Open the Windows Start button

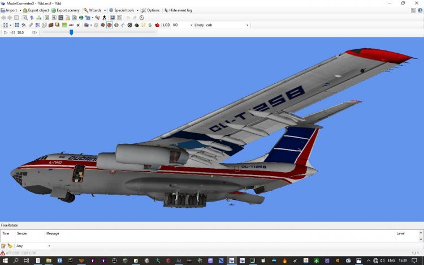[5, 260]
